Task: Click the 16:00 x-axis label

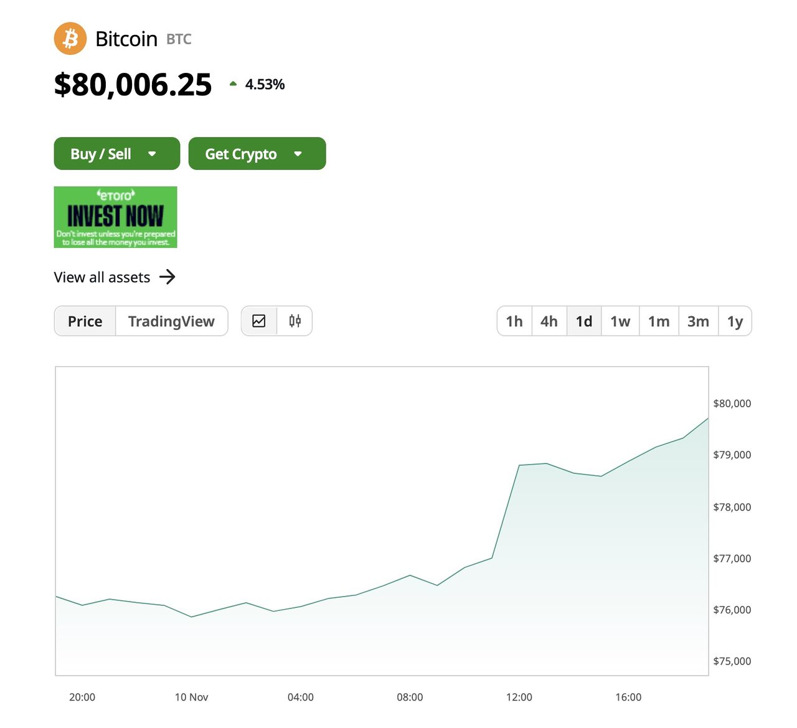Action: pos(628,697)
